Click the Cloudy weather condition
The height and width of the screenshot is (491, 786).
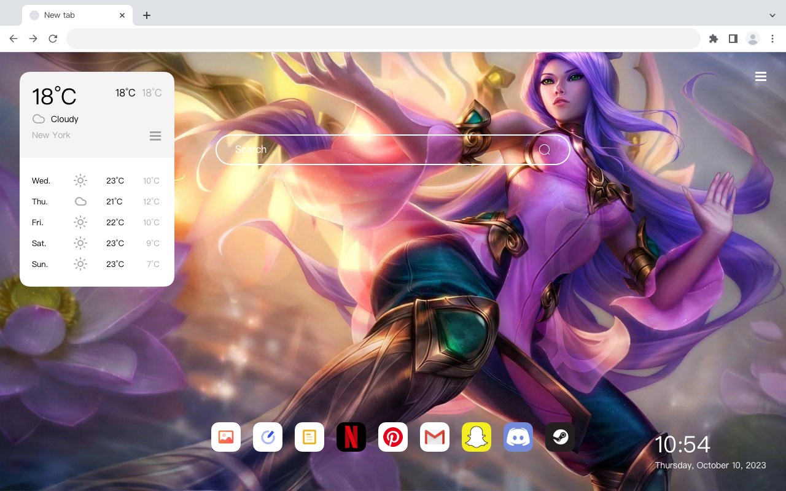click(64, 119)
